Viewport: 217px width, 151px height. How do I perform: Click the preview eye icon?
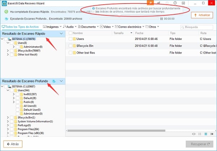[x=194, y=134]
